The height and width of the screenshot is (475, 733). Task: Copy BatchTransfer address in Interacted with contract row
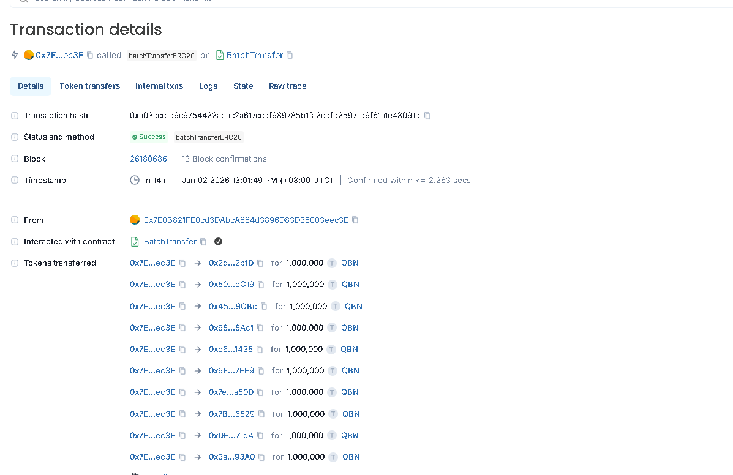pos(203,241)
